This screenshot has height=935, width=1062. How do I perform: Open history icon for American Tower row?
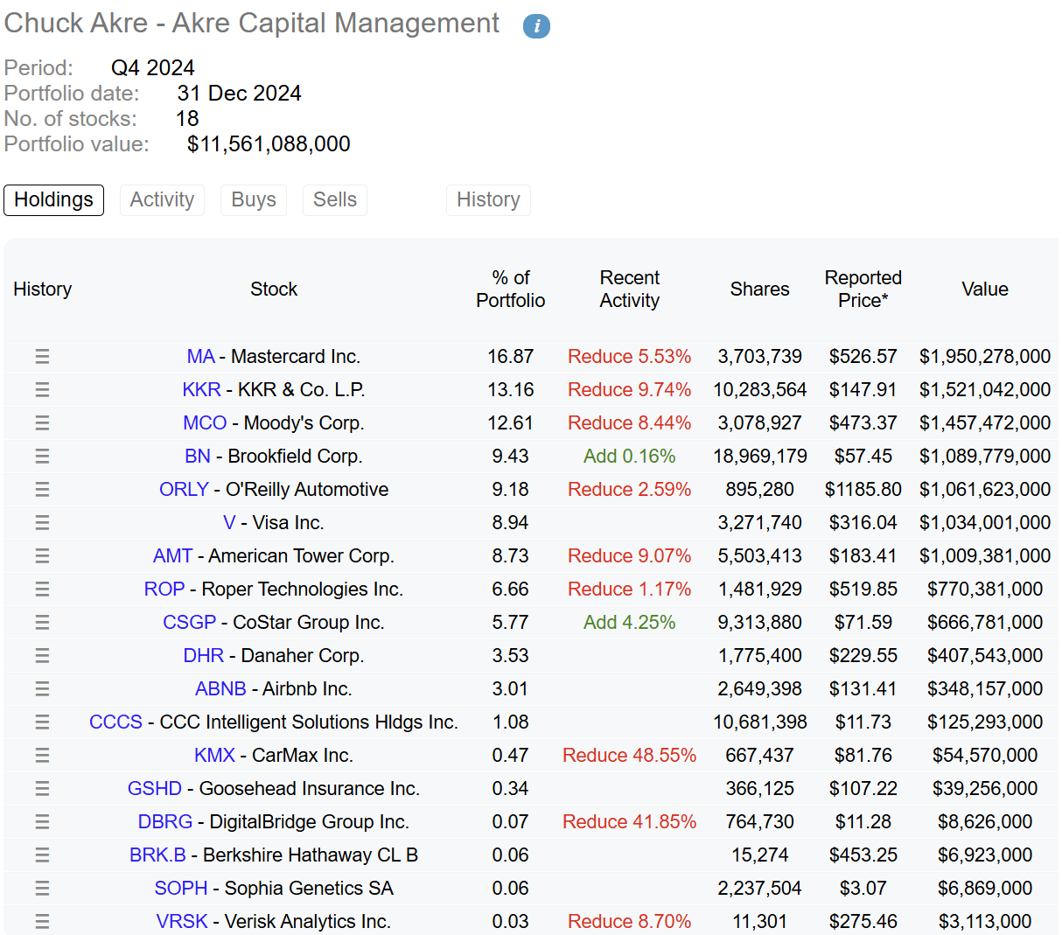point(42,555)
